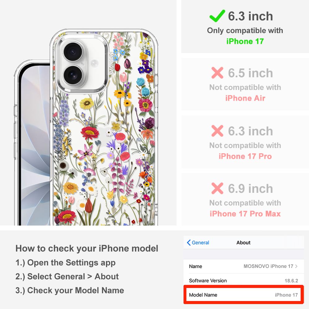Click the lower camera lens on the case
309x309 pixels.
73,75
